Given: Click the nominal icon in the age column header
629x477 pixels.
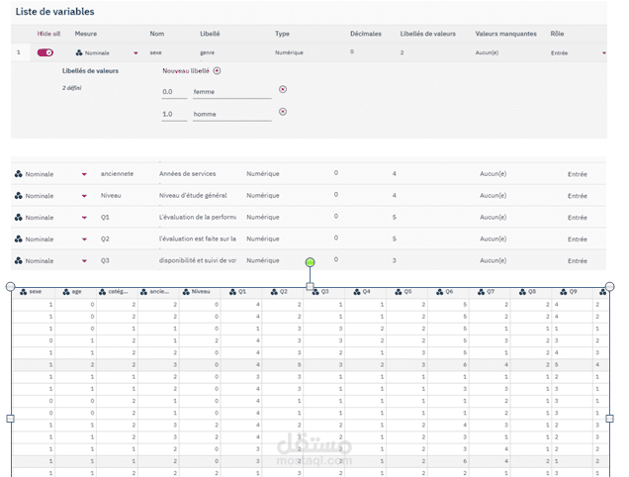Looking at the screenshot, I should pos(66,292).
